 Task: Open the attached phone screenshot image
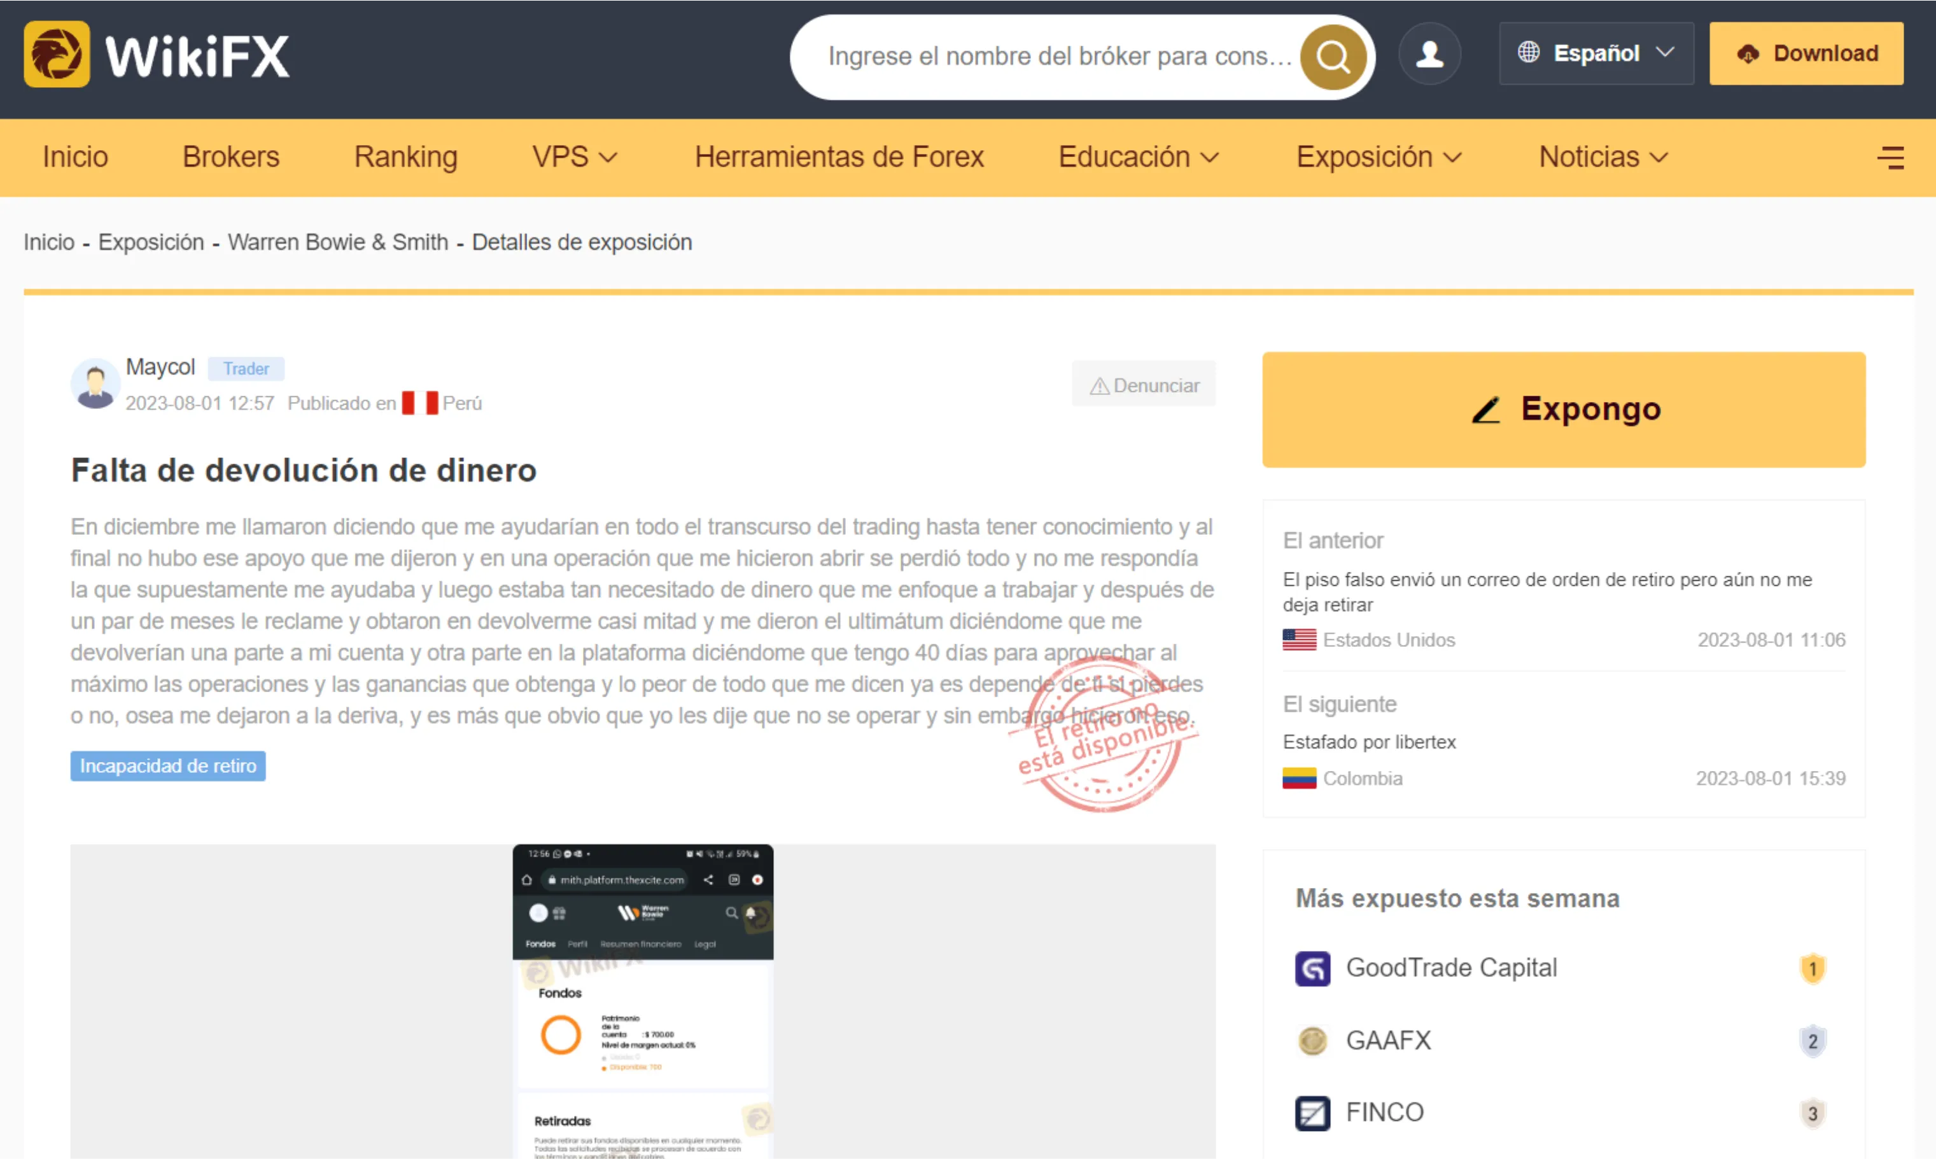(x=642, y=1001)
